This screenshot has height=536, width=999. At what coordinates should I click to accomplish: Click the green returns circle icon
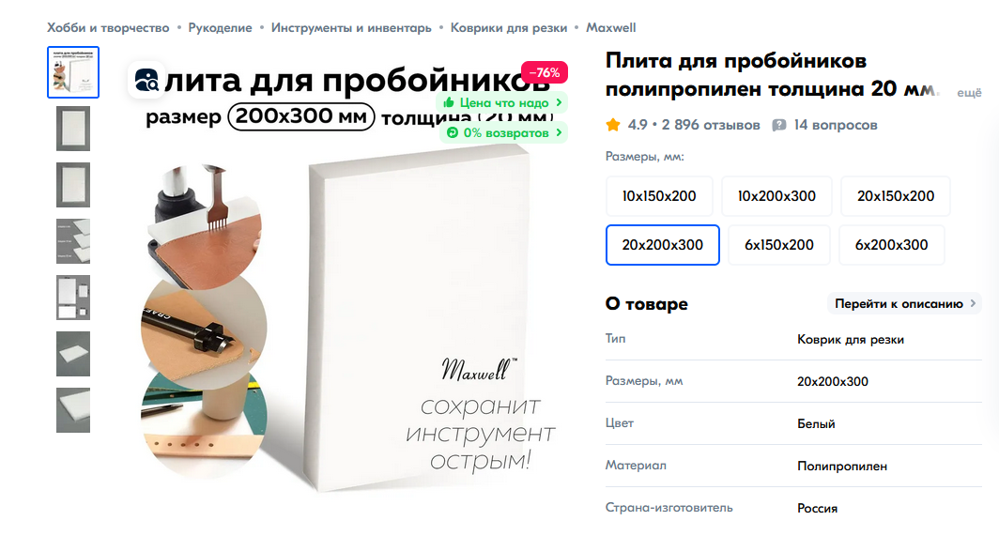[453, 132]
